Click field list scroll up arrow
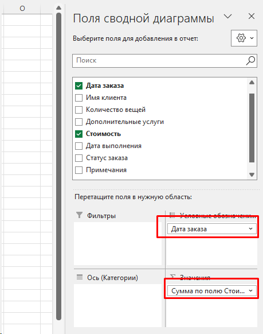The width and height of the screenshot is (263, 334). point(252,83)
